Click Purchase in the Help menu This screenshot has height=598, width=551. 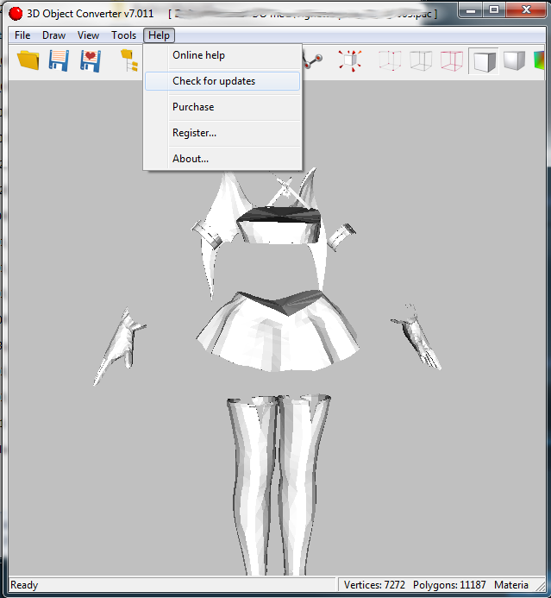coord(193,107)
